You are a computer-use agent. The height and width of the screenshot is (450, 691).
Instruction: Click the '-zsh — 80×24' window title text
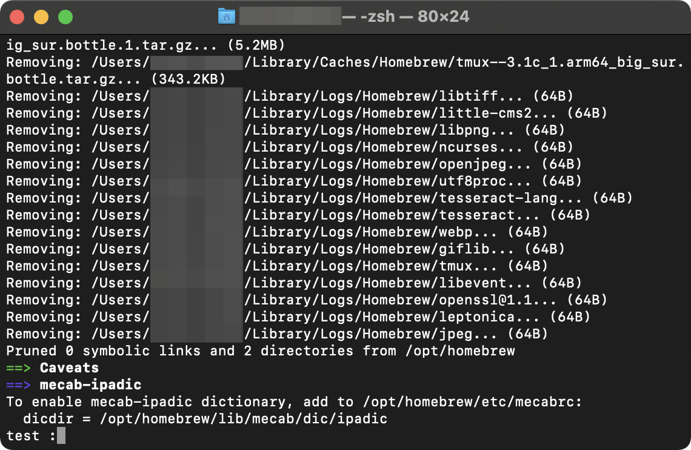click(415, 17)
